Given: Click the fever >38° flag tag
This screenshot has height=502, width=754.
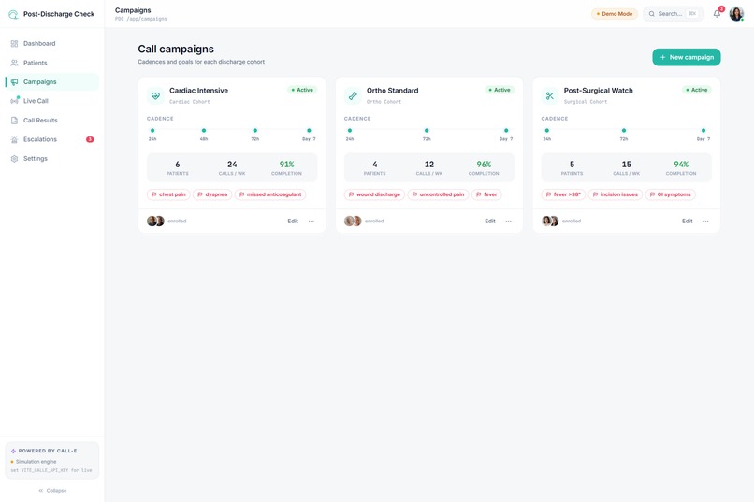Looking at the screenshot, I should point(563,194).
